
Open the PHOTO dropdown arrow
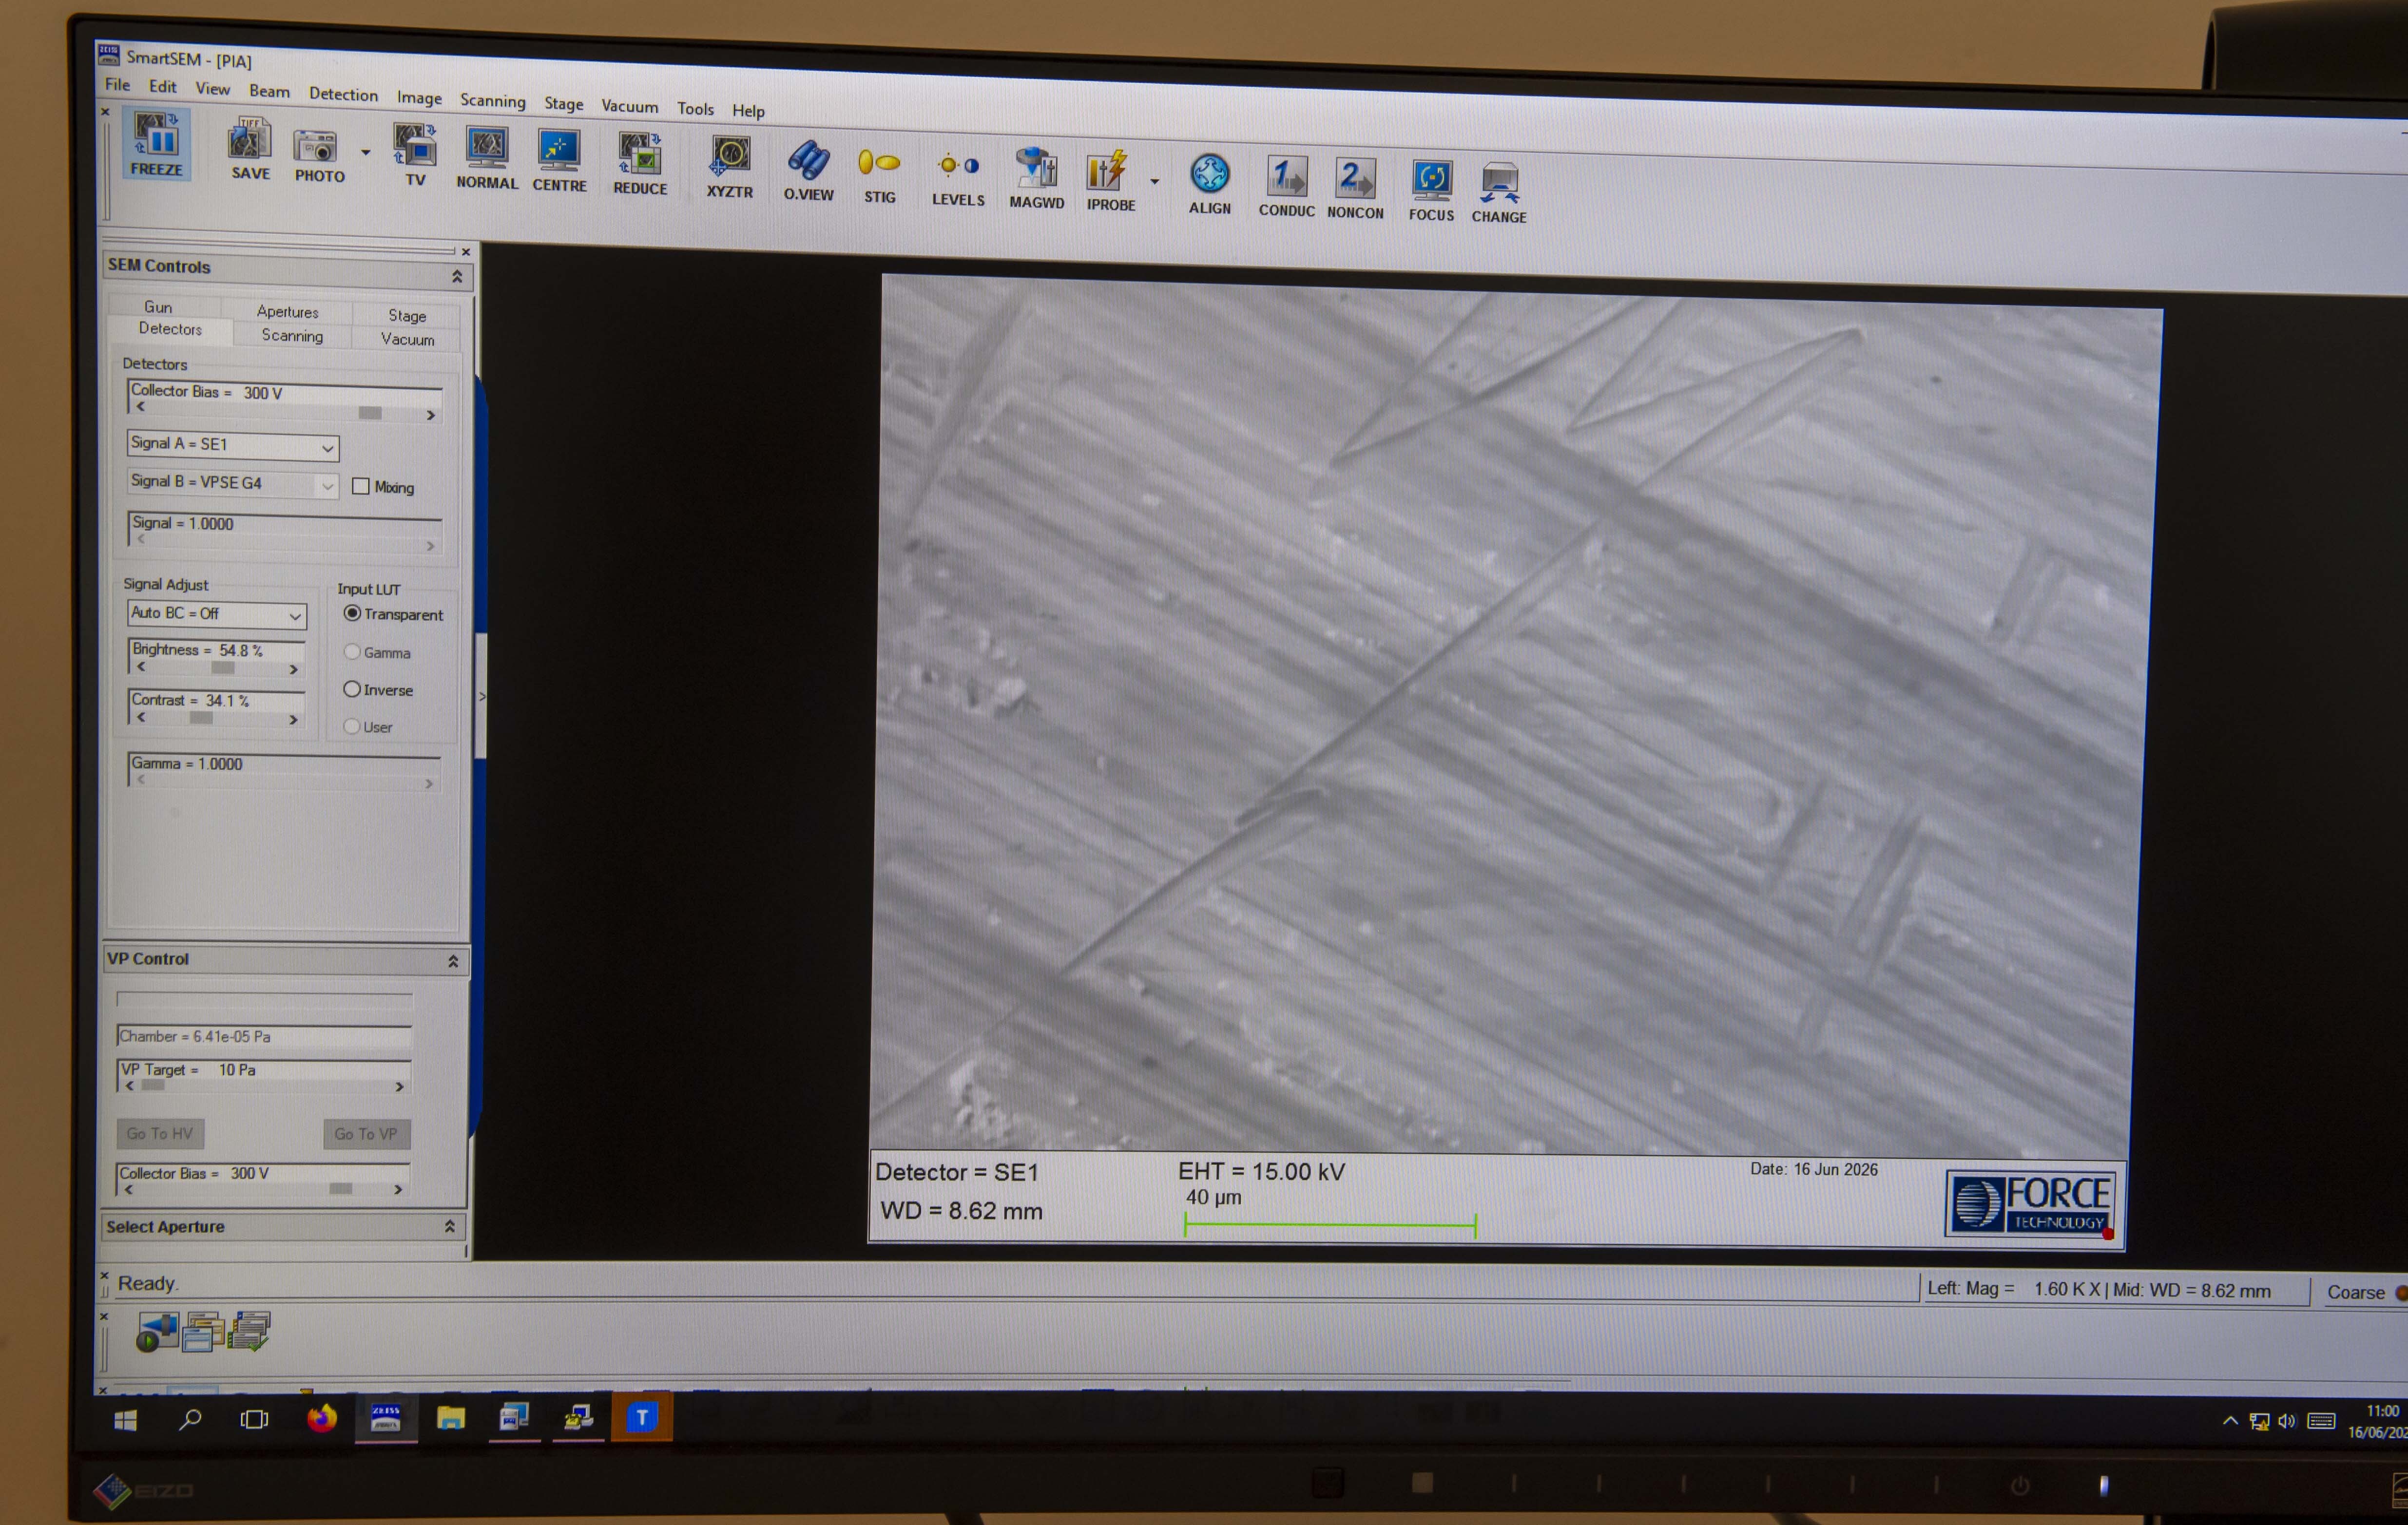(366, 153)
